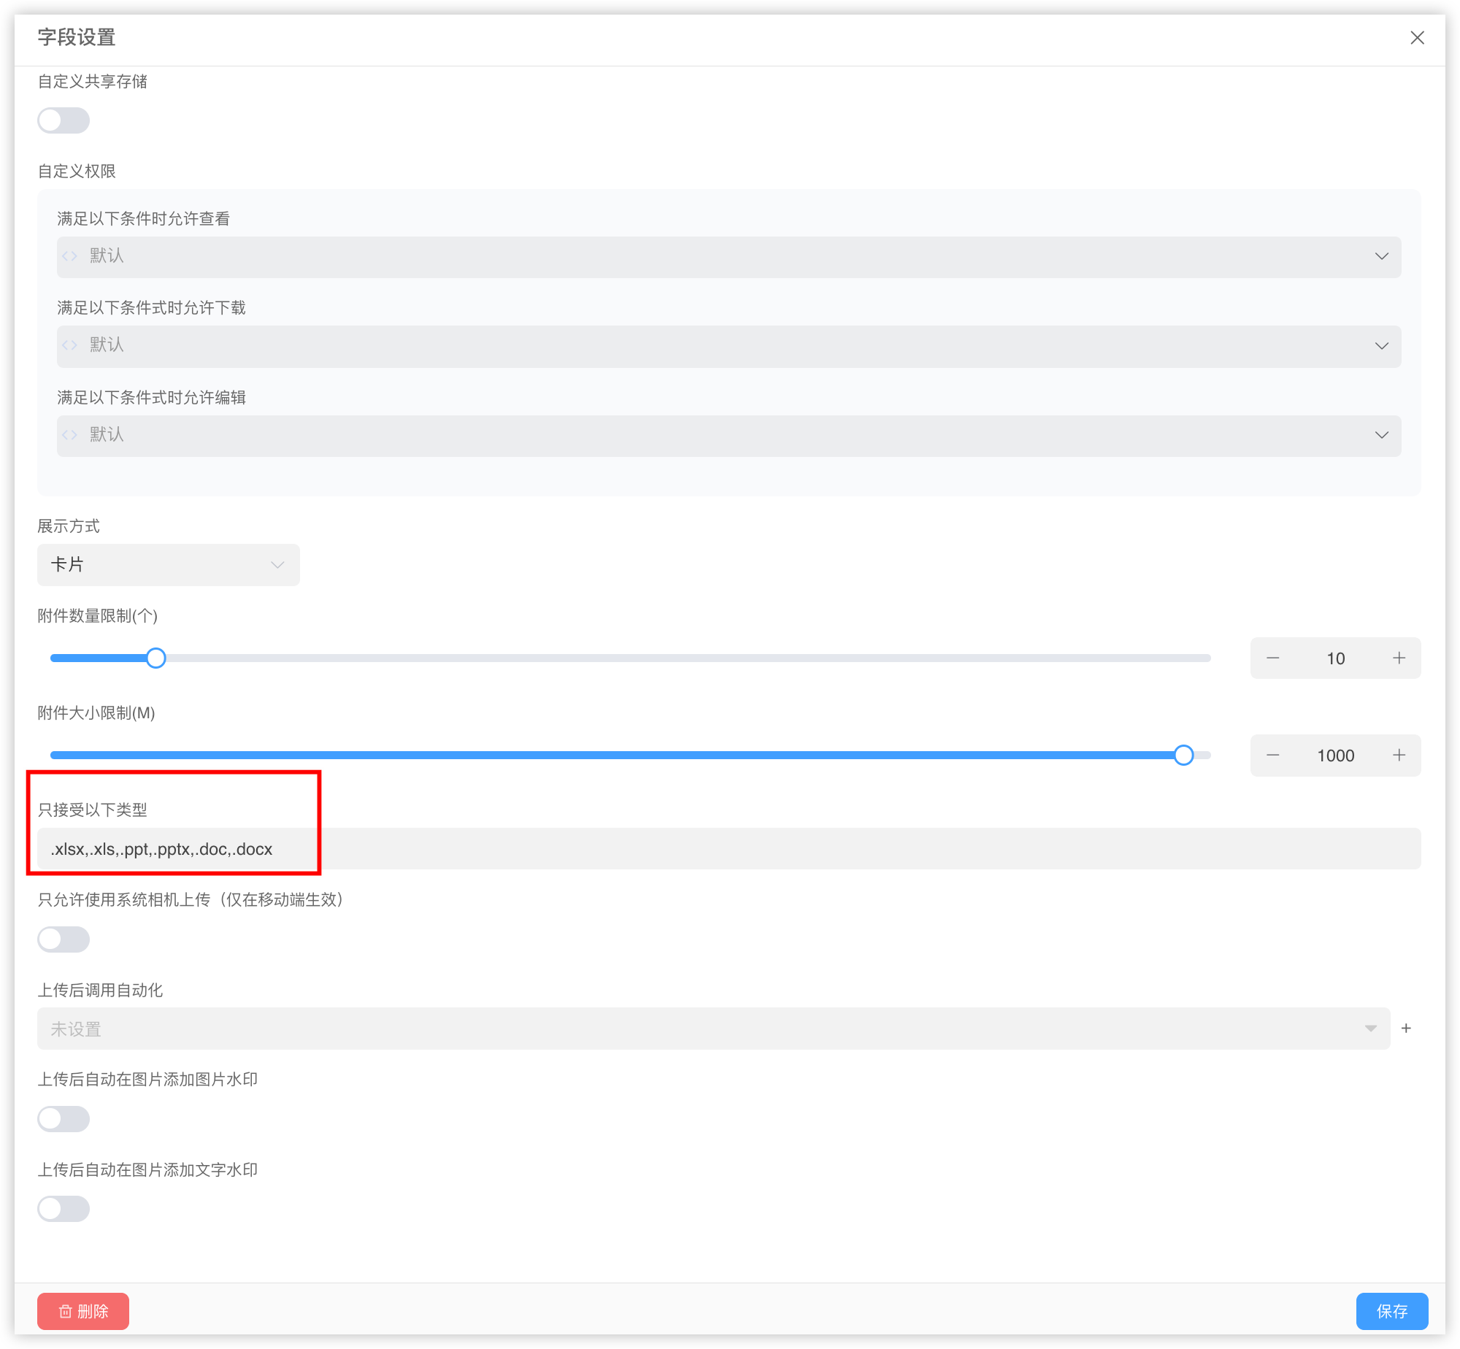Increase attachment size limit with plus icon
Image resolution: width=1460 pixels, height=1349 pixels.
[x=1399, y=756]
